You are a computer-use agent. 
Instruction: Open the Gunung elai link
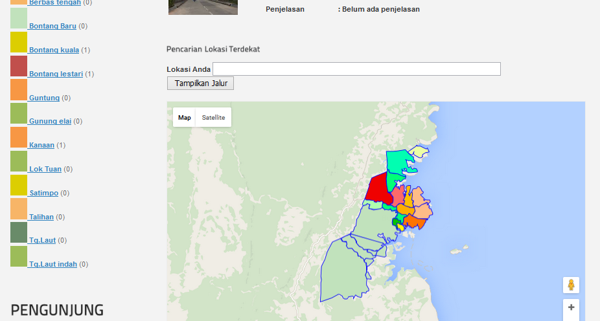(50, 121)
